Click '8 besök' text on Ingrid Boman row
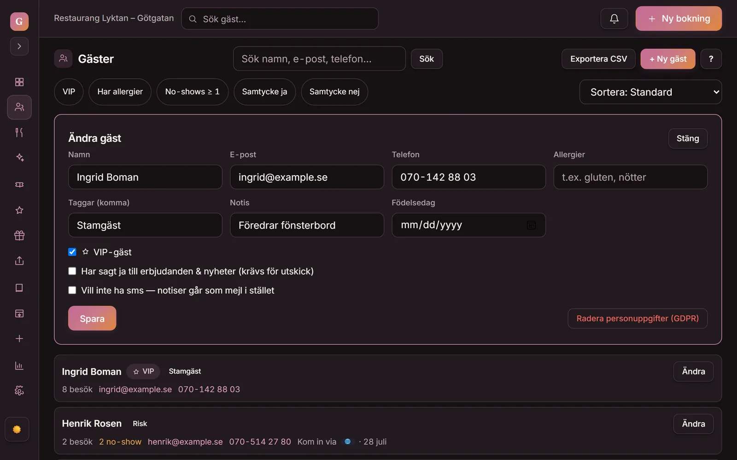The height and width of the screenshot is (460, 737). point(77,389)
